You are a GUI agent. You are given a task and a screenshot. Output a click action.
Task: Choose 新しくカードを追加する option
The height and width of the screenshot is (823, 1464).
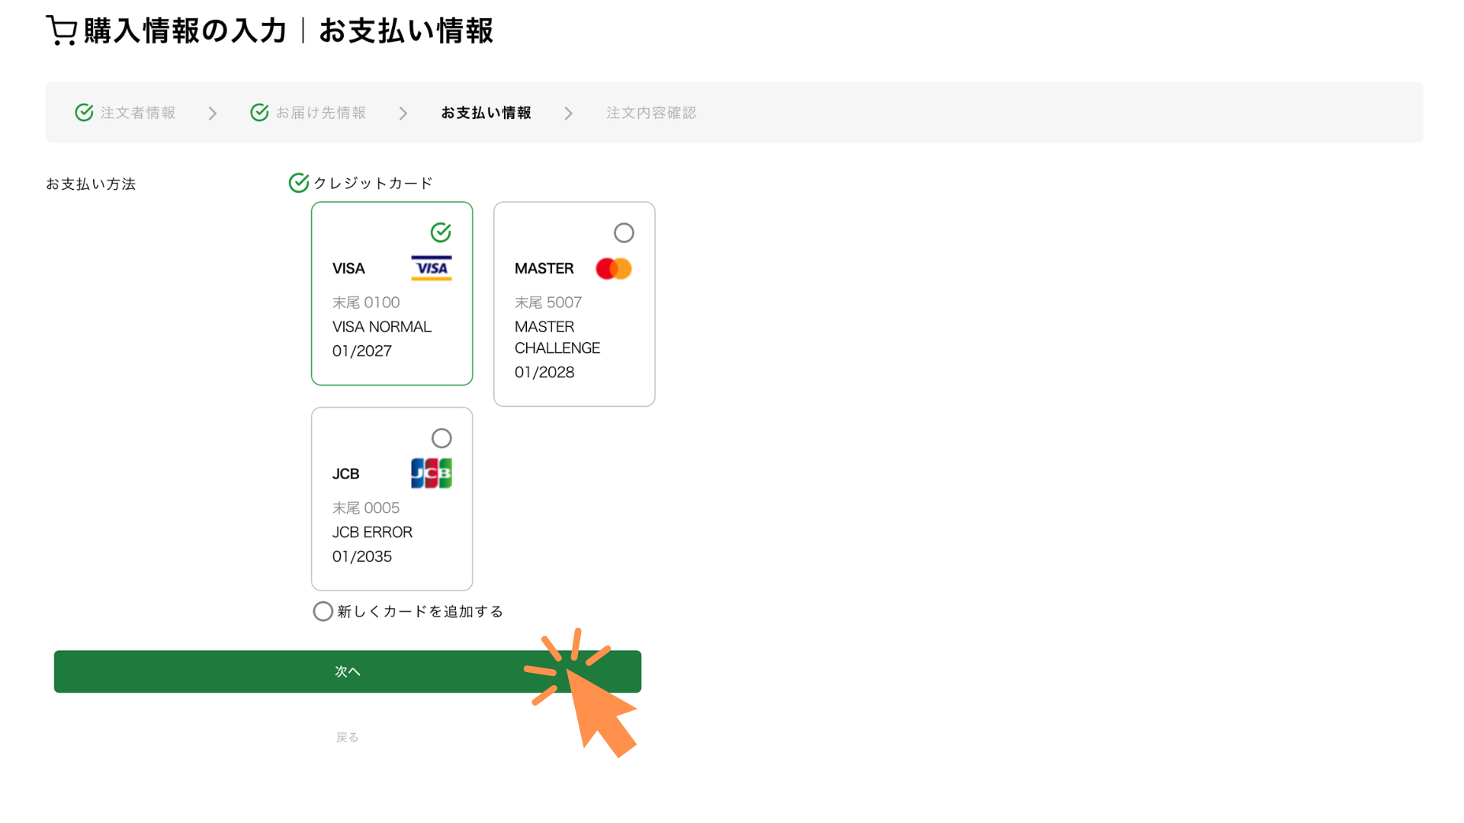click(323, 611)
